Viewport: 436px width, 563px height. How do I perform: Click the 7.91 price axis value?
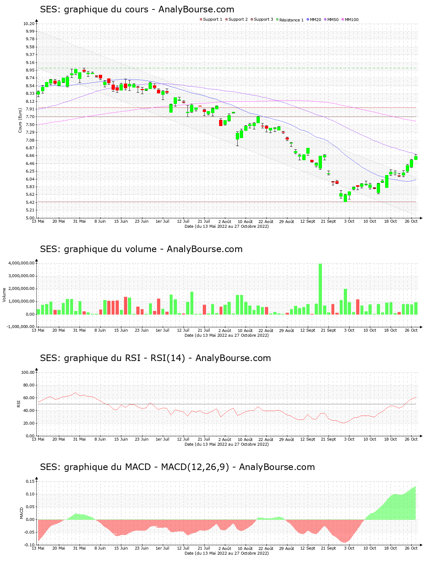pos(30,109)
